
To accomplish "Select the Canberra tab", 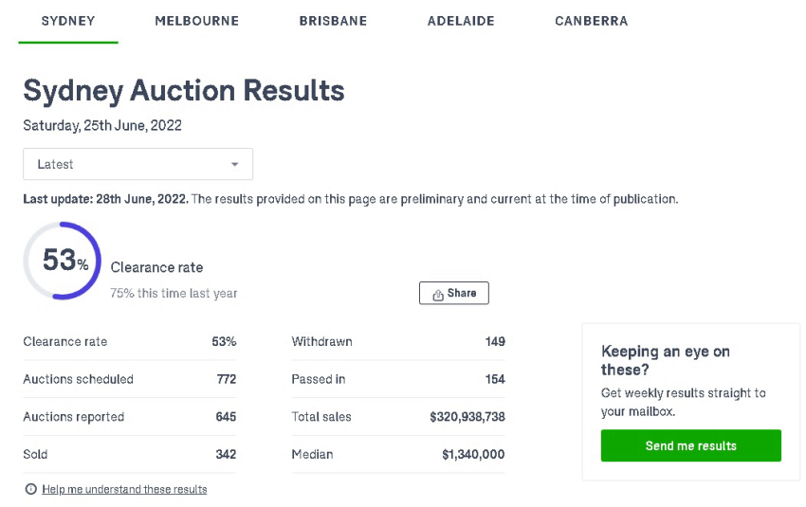I will coord(591,21).
